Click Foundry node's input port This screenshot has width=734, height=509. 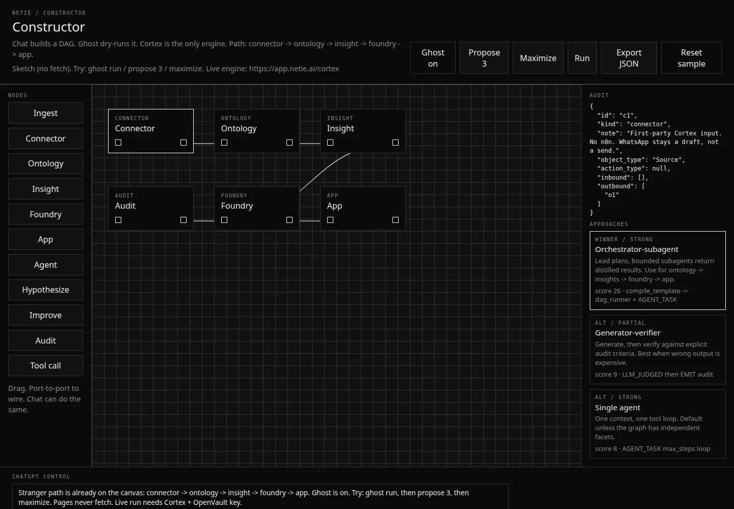point(224,220)
